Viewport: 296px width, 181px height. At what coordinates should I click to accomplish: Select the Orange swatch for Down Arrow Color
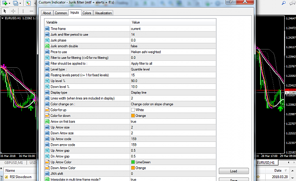tap(133, 168)
